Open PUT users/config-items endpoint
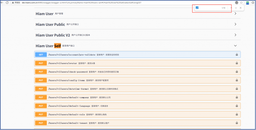The width and height of the screenshot is (256, 130). point(66,80)
